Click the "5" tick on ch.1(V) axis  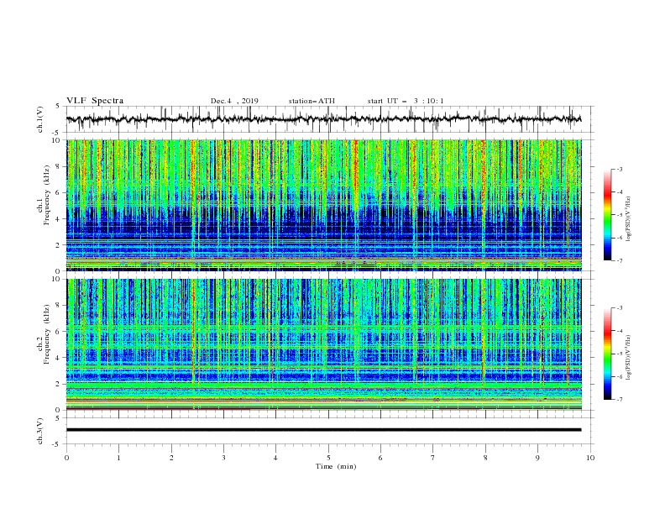tap(59, 106)
